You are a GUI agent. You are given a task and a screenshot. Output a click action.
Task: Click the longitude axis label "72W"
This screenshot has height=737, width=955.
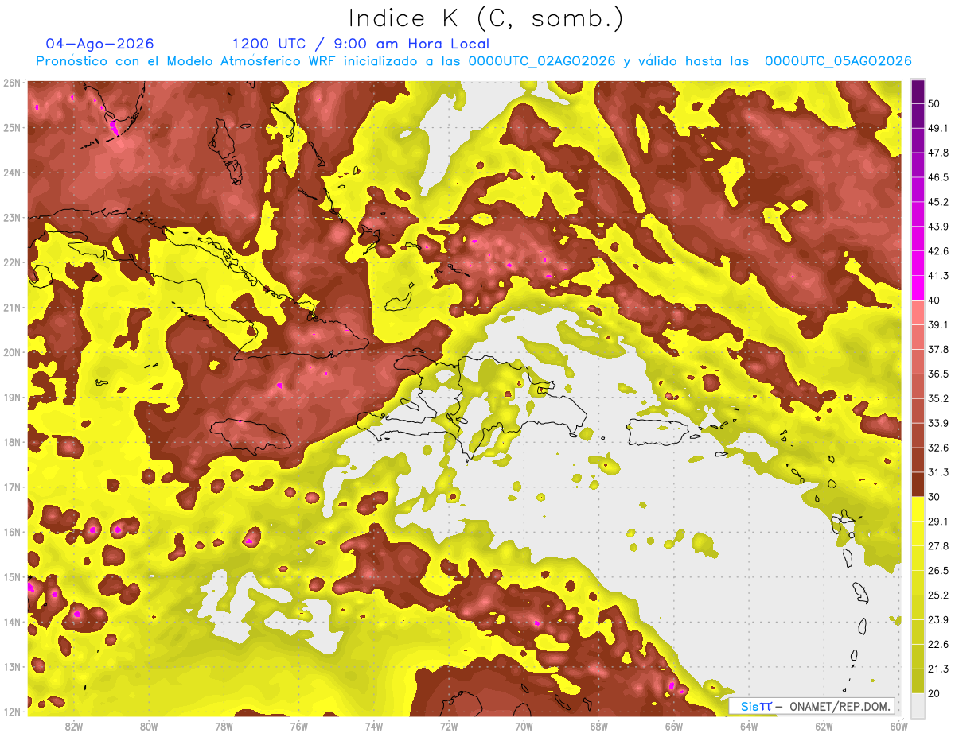pyautogui.click(x=449, y=726)
